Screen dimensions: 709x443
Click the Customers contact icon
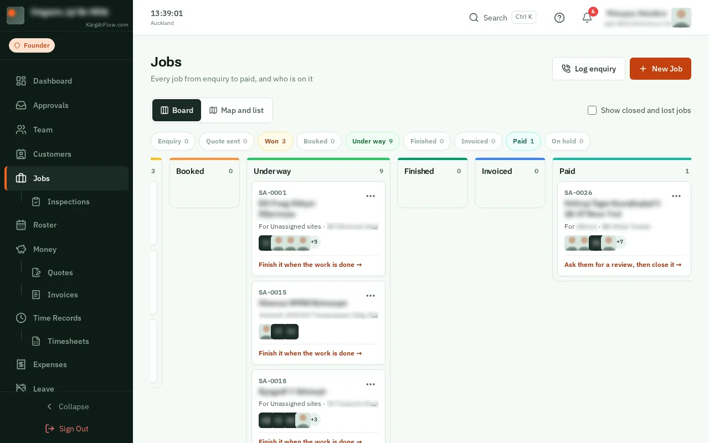[x=21, y=154]
